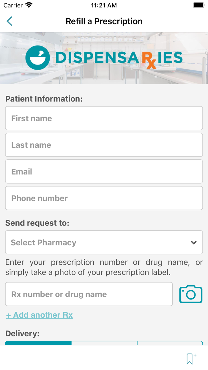
Task: Click the mortar and pestle logo icon
Action: pos(38,58)
